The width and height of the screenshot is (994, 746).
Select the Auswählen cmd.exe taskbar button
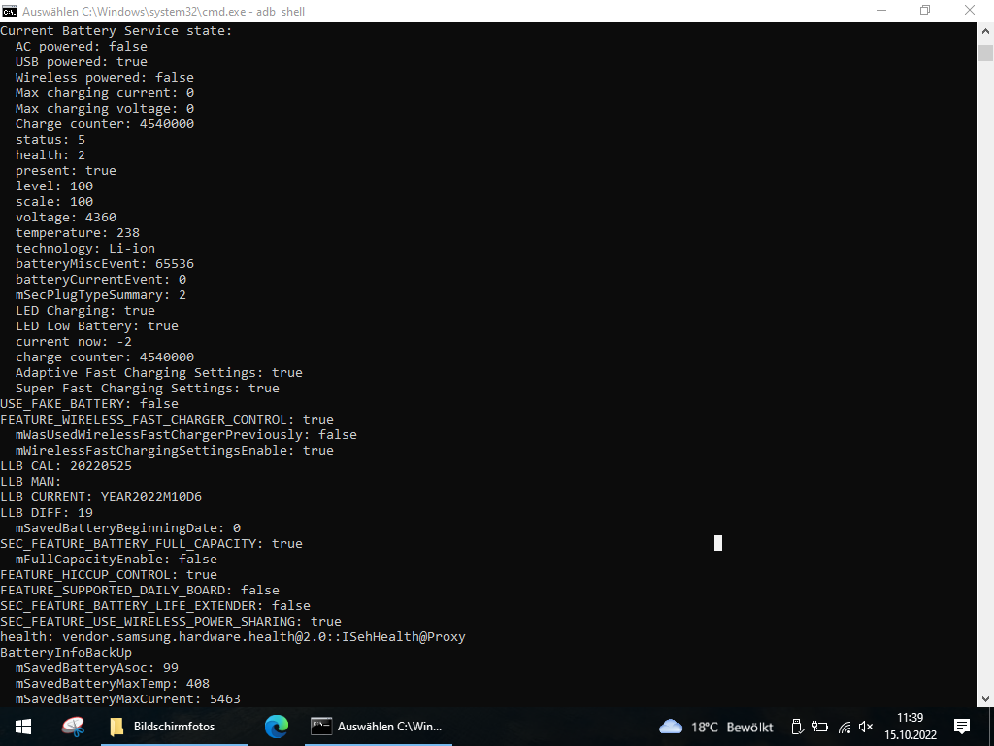coord(377,727)
